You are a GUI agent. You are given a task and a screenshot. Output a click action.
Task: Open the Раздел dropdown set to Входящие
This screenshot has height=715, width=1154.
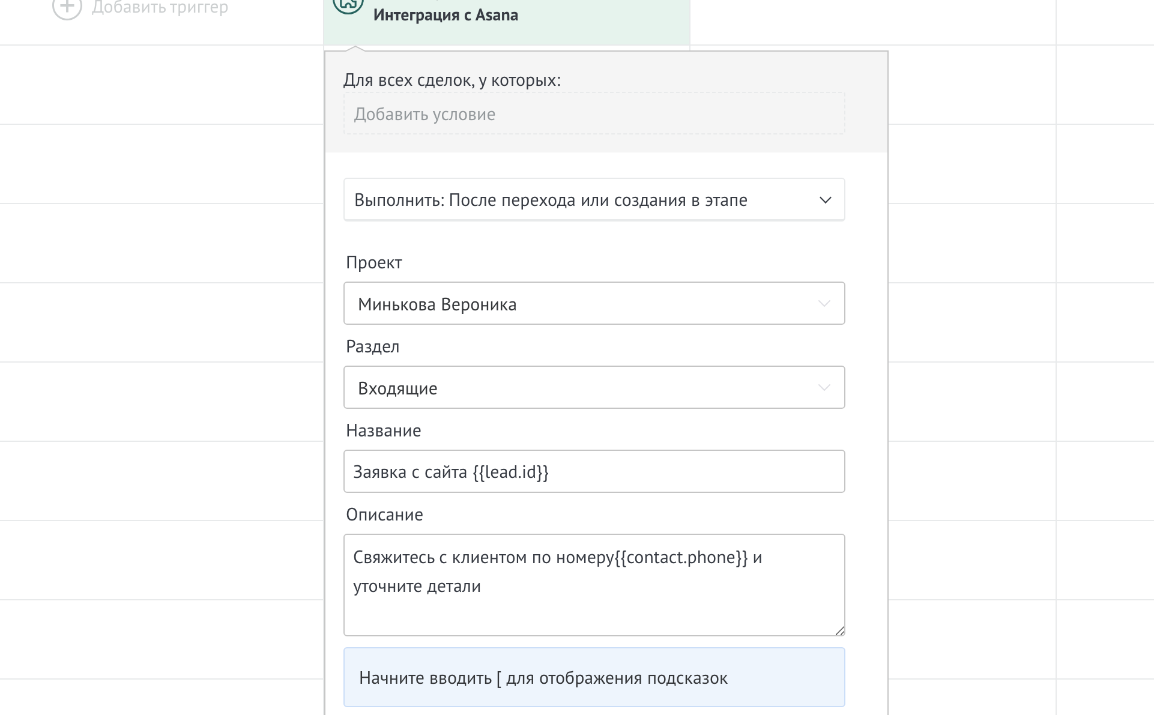coord(594,387)
